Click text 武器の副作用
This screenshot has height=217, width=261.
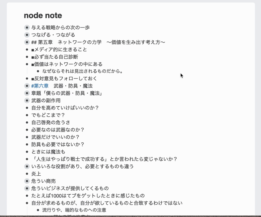point(46,101)
